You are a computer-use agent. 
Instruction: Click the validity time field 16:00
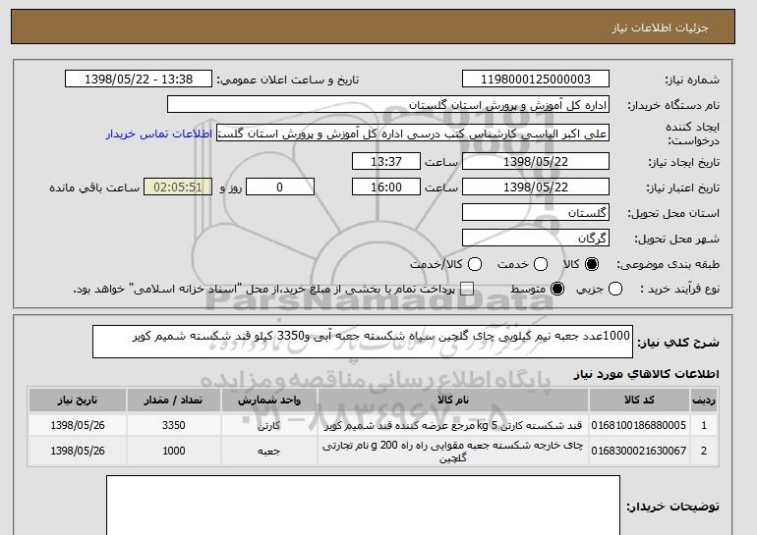386,187
